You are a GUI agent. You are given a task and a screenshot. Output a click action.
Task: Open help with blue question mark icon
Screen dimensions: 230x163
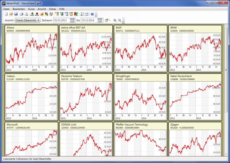[x=92, y=14]
